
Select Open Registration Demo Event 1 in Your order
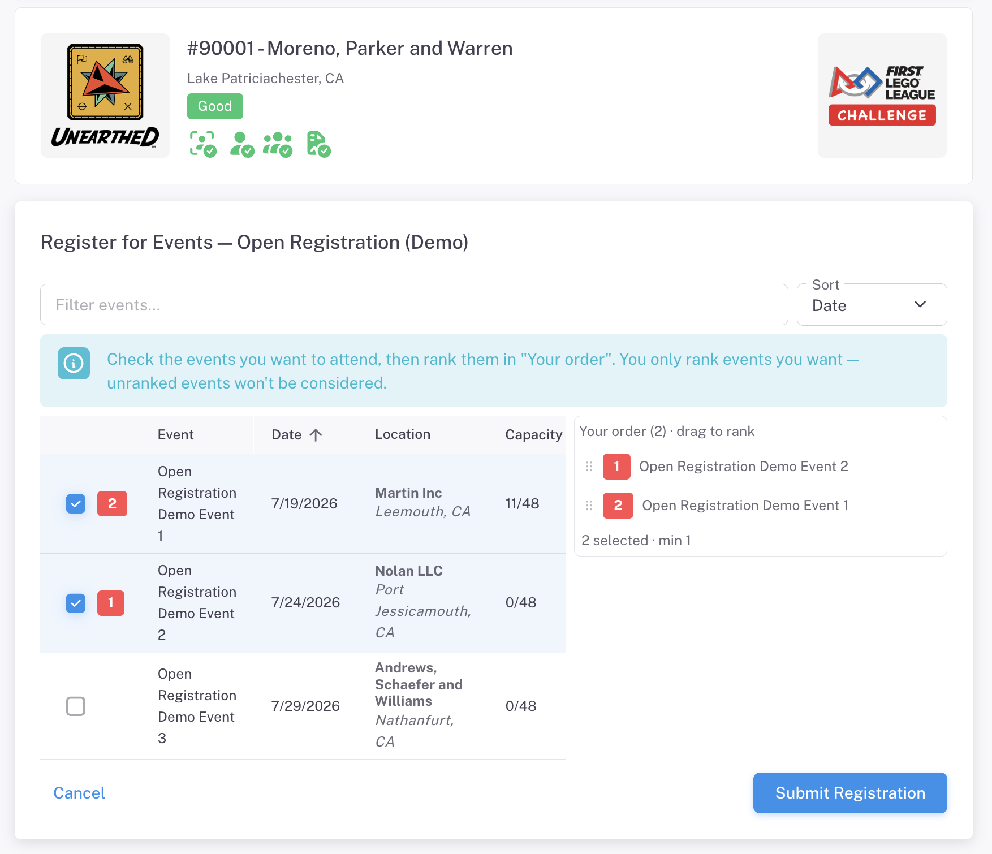(x=745, y=506)
